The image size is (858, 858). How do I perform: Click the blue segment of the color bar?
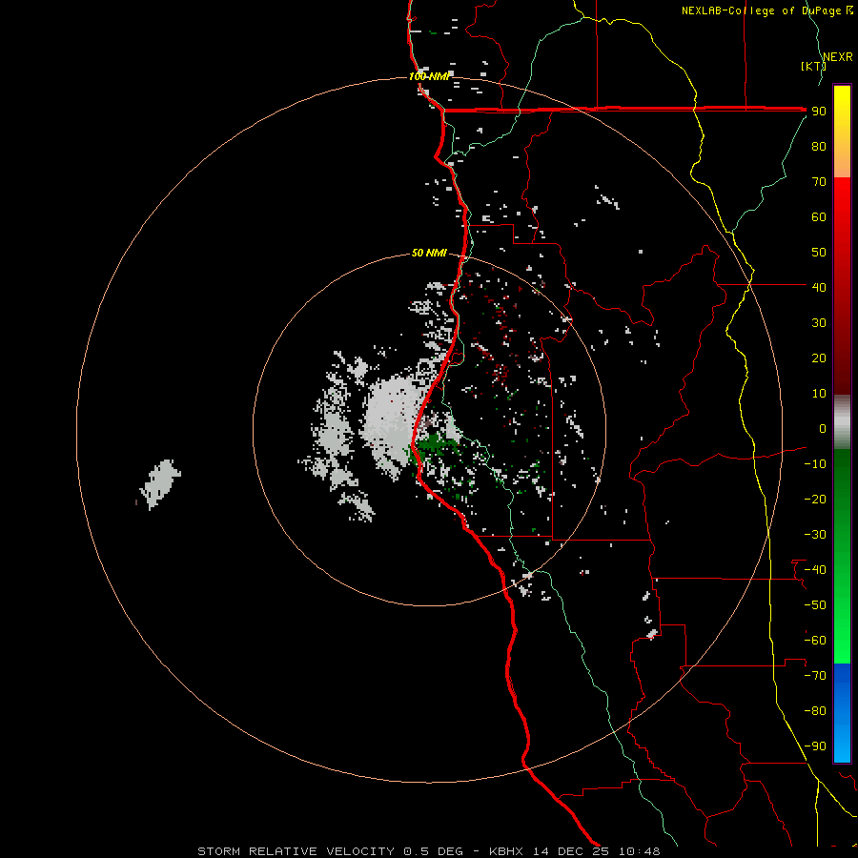coord(842,713)
